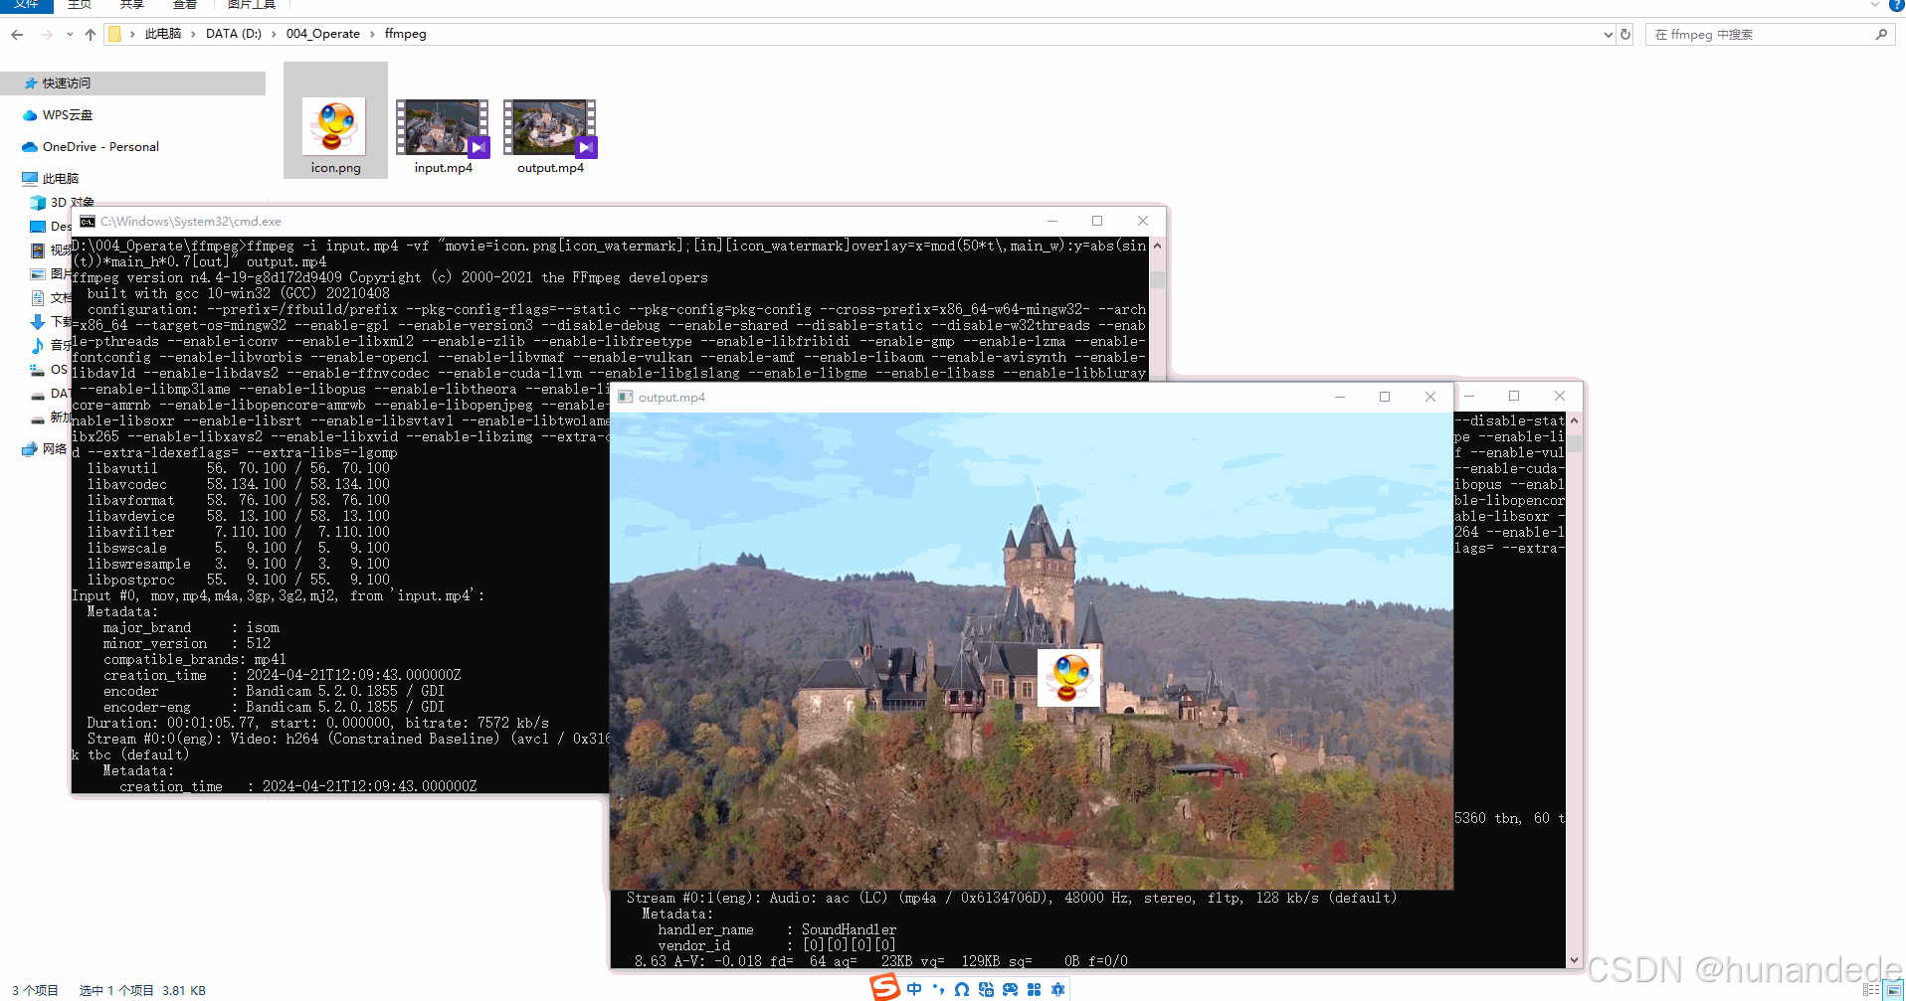Open the Sogou skin settings icon
This screenshot has width=1906, height=1001.
pyautogui.click(x=1057, y=989)
